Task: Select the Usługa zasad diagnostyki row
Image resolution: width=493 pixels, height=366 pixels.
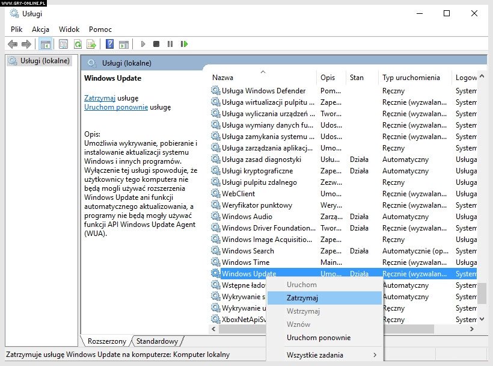Action: pyautogui.click(x=343, y=160)
